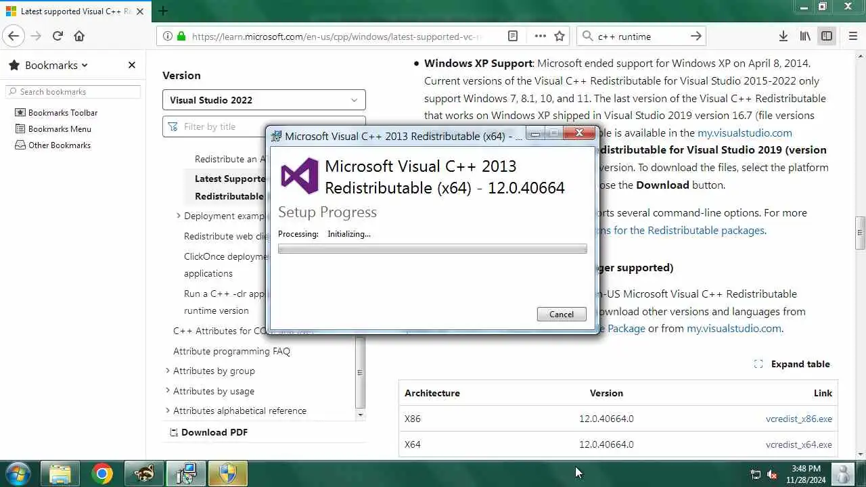Bookmark this page with the star
The image size is (866, 487).
click(x=560, y=36)
